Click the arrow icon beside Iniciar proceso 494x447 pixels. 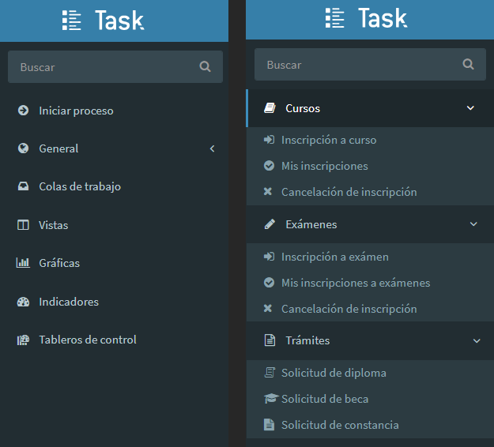click(x=23, y=111)
